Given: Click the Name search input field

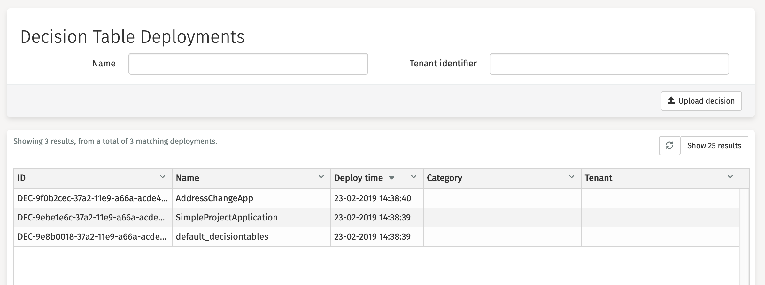Looking at the screenshot, I should (248, 64).
